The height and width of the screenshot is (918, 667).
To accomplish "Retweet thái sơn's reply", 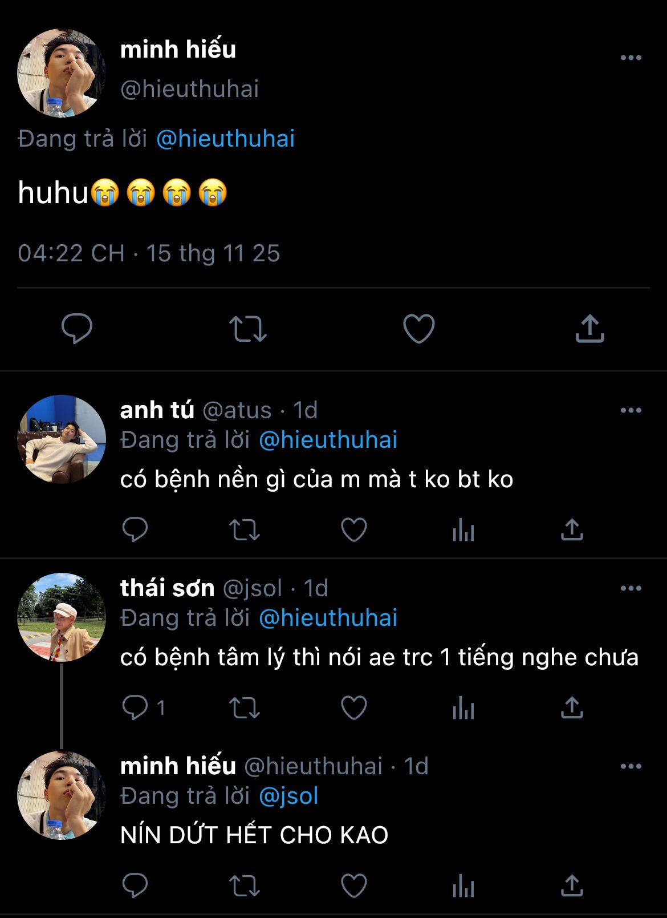I will point(245,707).
